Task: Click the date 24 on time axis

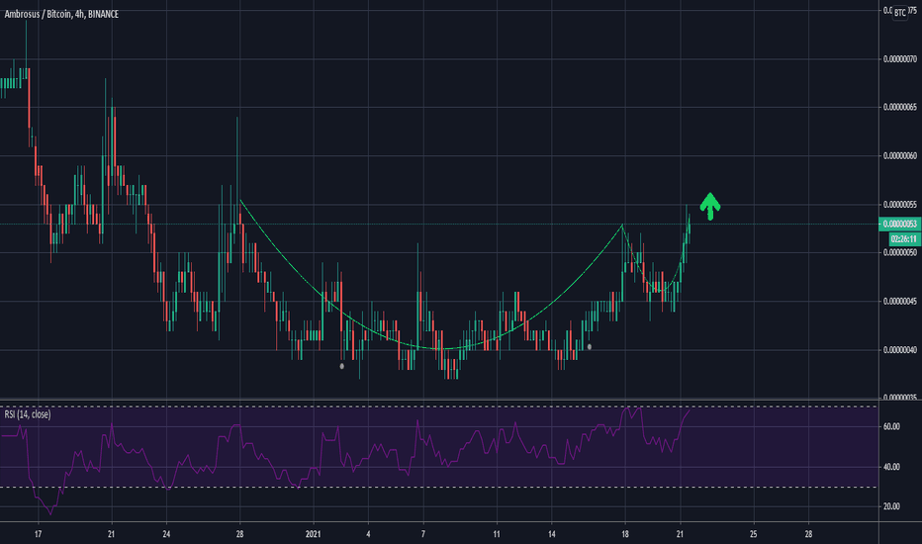Action: click(x=166, y=534)
